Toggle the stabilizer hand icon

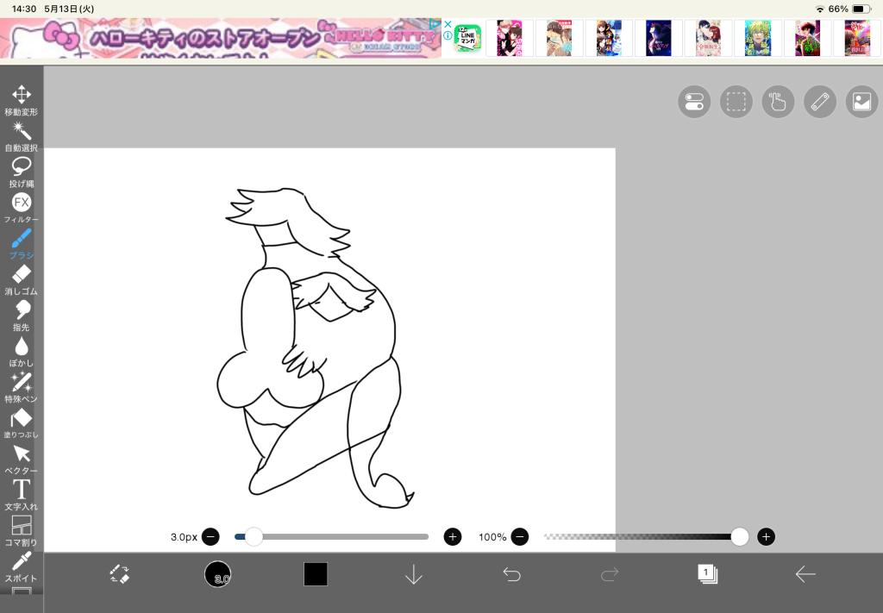pyautogui.click(x=777, y=102)
